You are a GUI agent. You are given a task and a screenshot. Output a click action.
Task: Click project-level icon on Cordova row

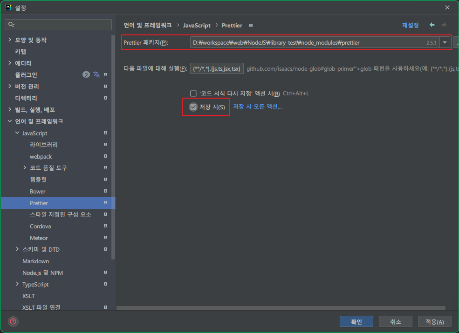(x=105, y=226)
